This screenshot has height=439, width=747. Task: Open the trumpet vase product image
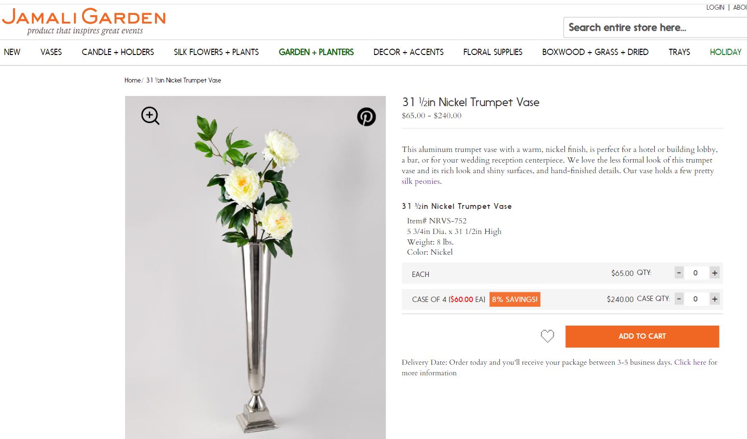click(x=255, y=267)
